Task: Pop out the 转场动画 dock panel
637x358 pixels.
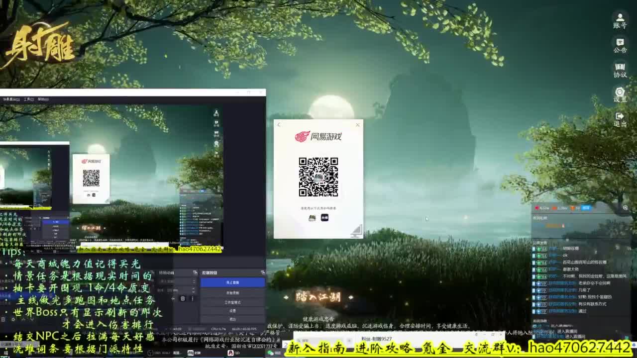Action: tap(195, 272)
